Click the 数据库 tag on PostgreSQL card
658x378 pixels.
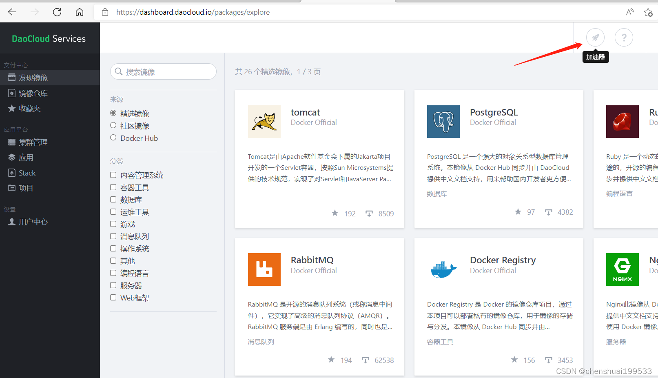(x=437, y=193)
